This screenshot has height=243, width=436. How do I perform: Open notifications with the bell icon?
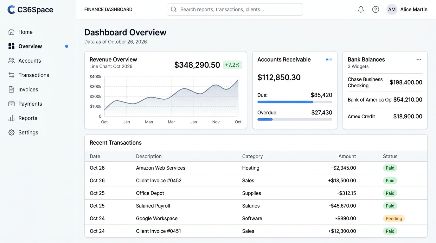click(361, 9)
